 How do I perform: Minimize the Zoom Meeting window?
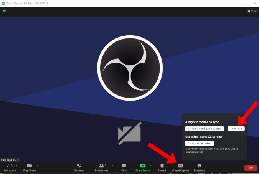(x=236, y=3)
